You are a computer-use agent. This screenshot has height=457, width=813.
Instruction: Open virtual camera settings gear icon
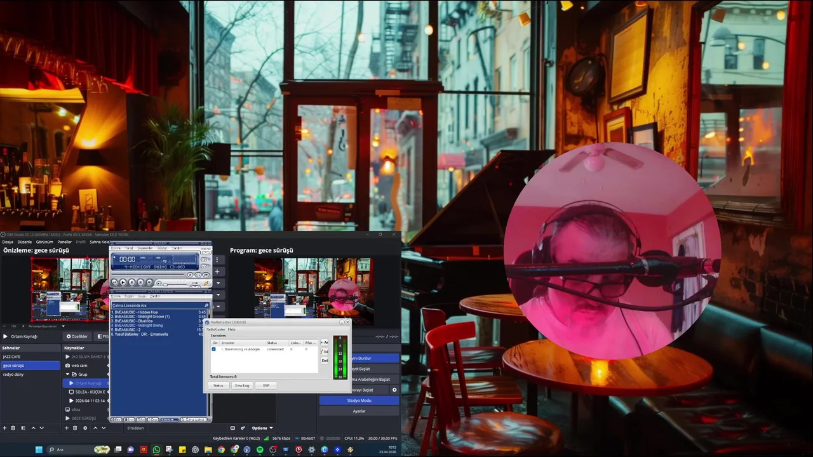point(394,390)
